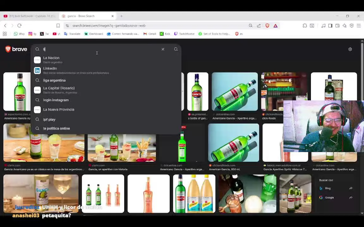Bookmark this page with the bookmark icon
The image size is (364, 227).
tap(58, 26)
